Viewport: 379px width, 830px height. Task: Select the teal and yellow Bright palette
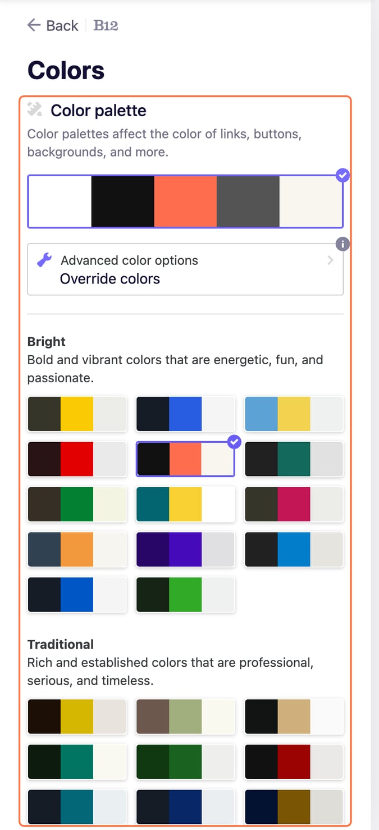[x=185, y=503]
